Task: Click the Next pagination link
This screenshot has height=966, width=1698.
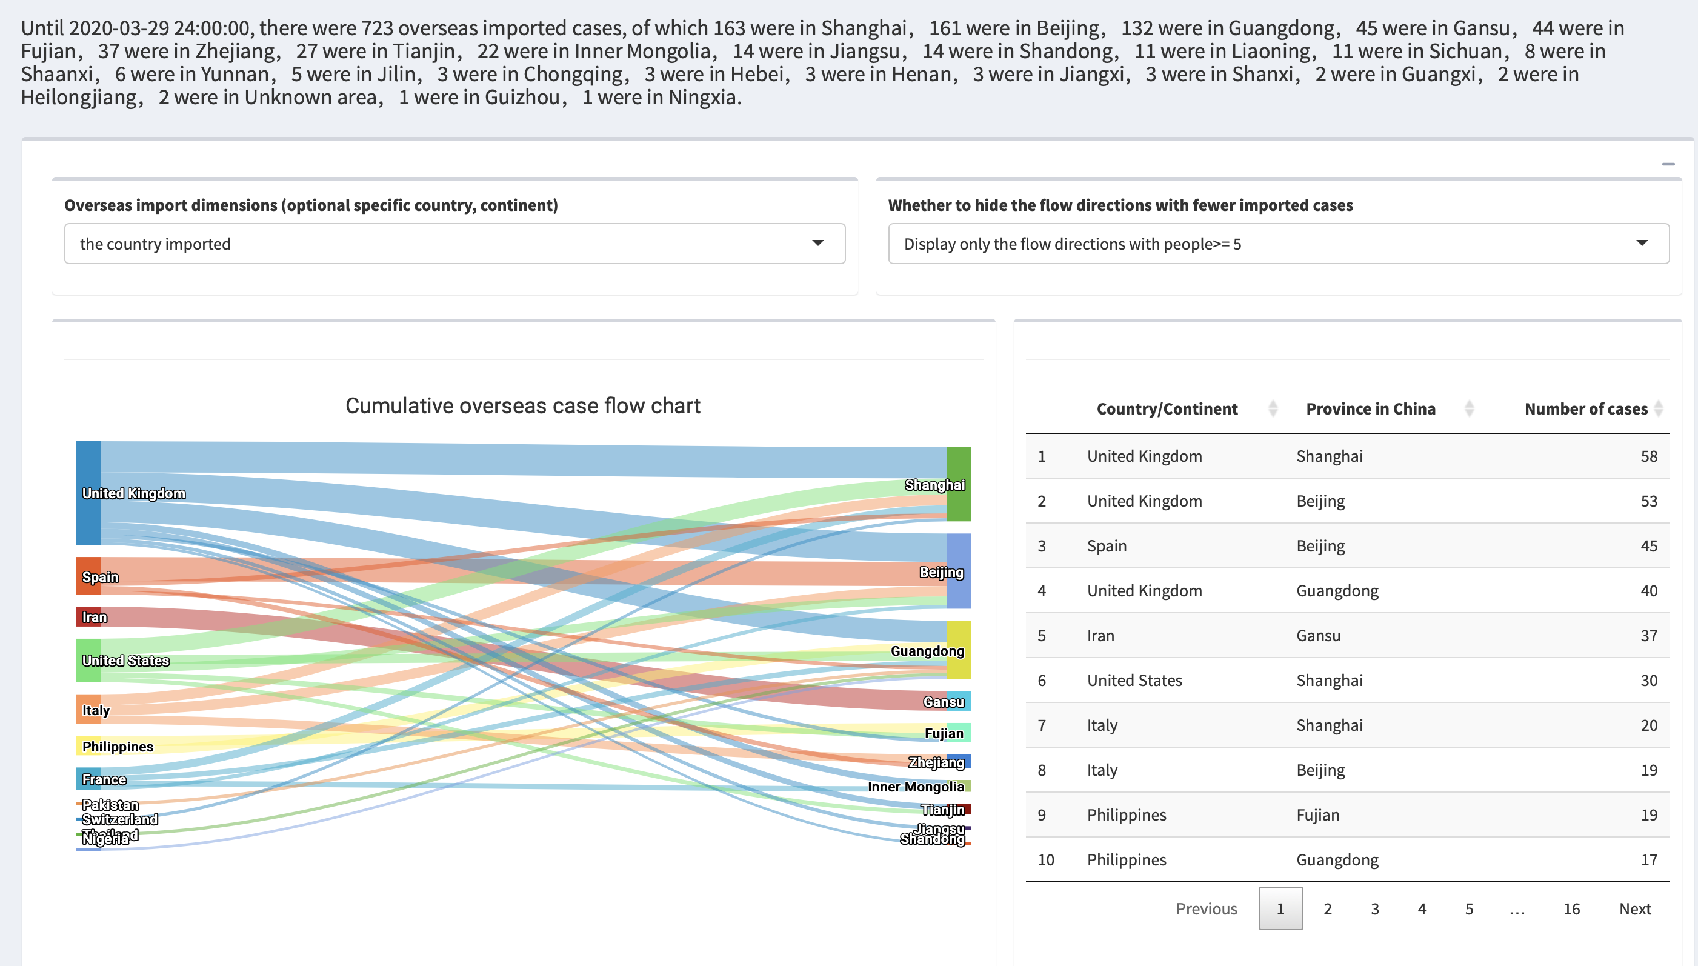Action: click(x=1634, y=908)
